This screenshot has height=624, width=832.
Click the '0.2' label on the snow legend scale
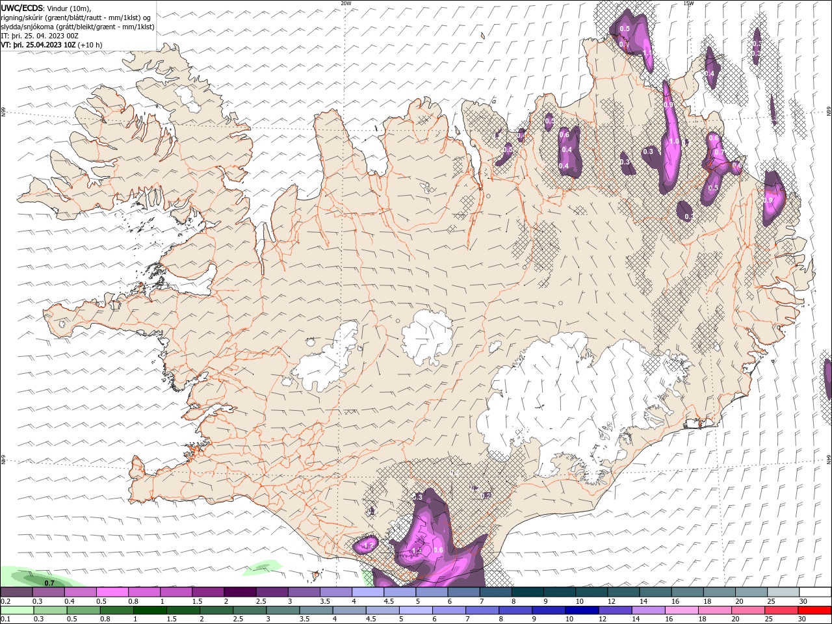coord(5,601)
